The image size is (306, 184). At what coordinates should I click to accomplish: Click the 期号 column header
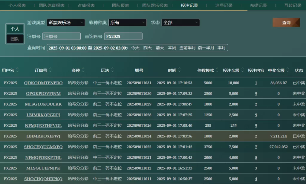pos(139,70)
